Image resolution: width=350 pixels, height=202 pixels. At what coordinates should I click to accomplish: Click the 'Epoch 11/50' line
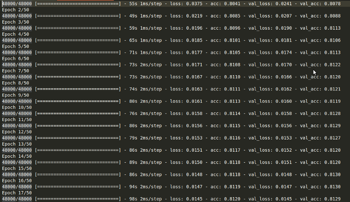(x=17, y=119)
